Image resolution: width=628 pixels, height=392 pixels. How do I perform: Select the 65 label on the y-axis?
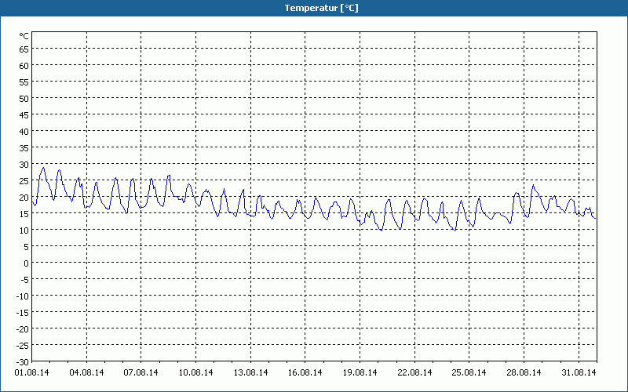(24, 49)
